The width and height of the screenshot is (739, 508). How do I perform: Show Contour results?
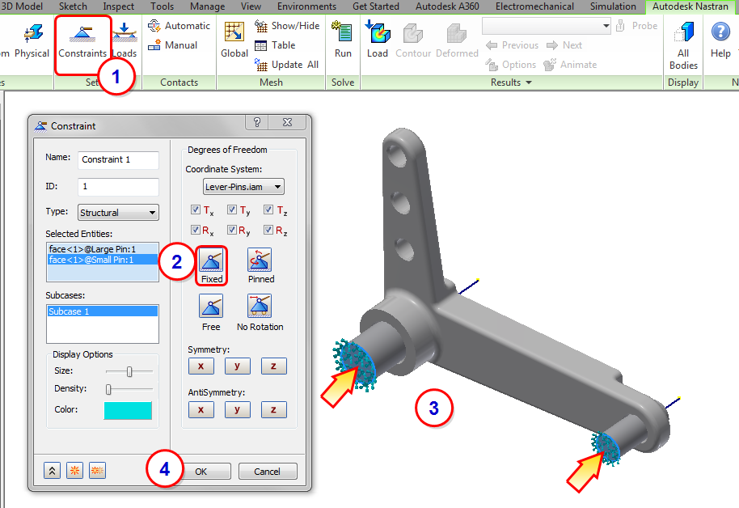click(413, 40)
